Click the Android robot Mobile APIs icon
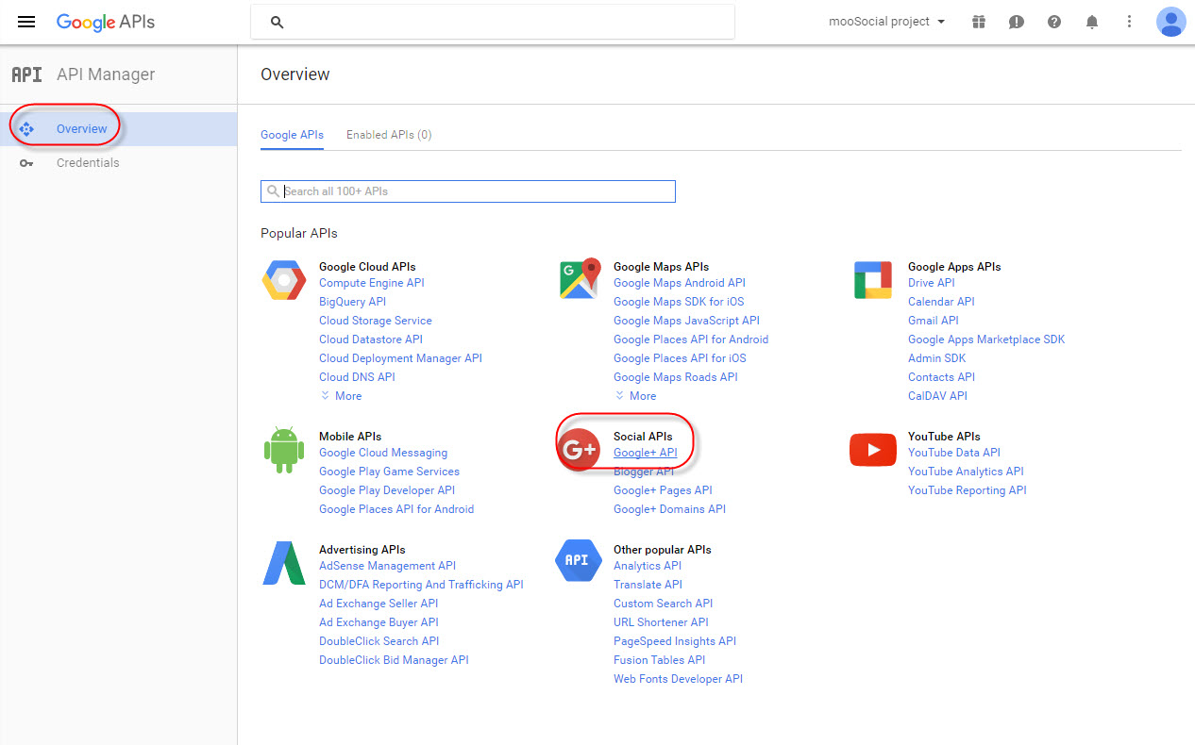Screen dimensions: 1195x745 coord(283,449)
